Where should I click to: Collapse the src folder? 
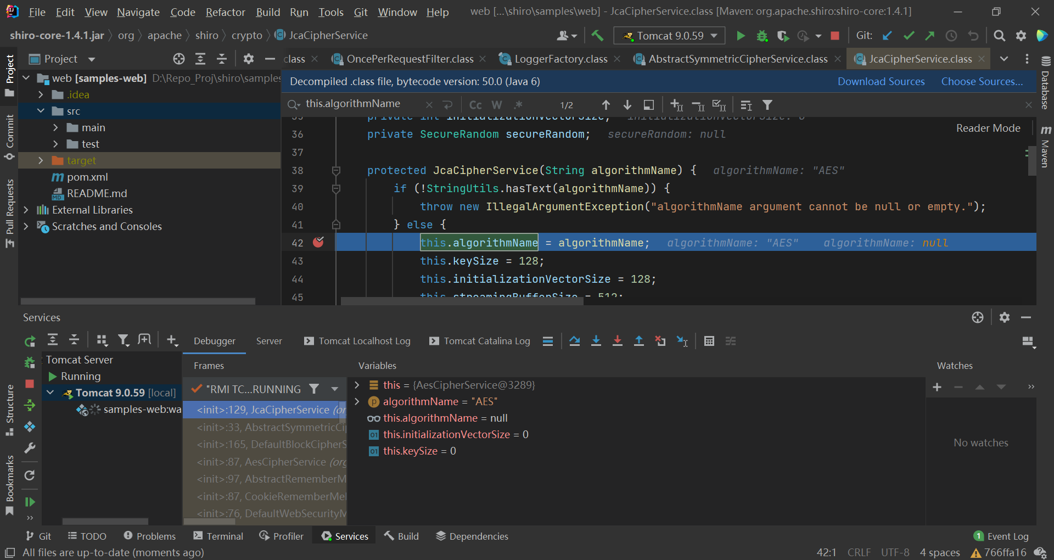[41, 111]
